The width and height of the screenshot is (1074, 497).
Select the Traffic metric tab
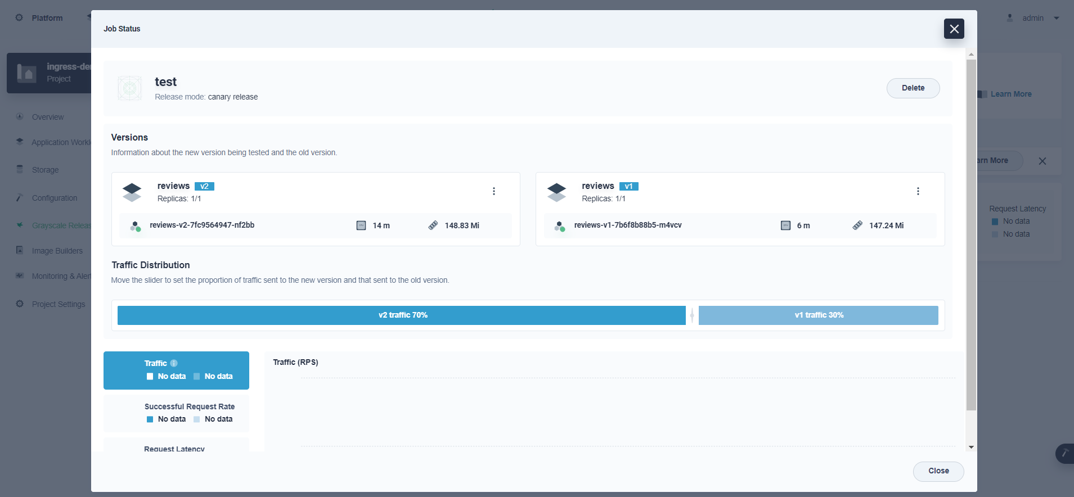click(x=176, y=370)
